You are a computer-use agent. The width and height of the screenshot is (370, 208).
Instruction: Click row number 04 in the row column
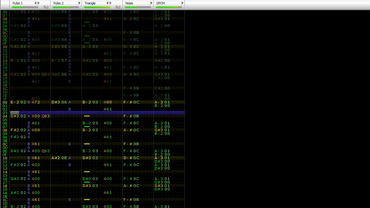(5, 116)
